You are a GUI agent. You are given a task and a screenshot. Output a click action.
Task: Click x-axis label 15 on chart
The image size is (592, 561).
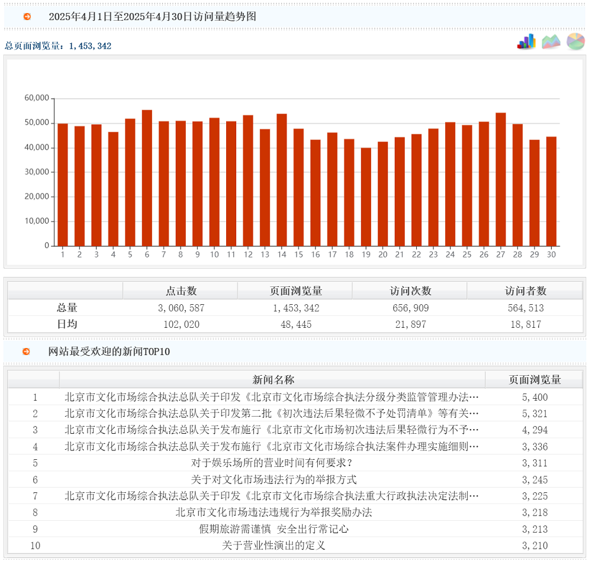(298, 254)
